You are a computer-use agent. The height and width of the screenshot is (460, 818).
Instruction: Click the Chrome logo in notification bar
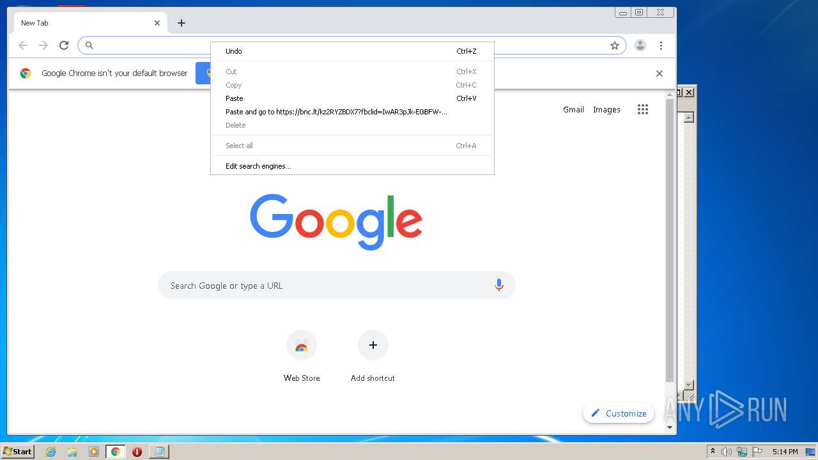click(26, 73)
